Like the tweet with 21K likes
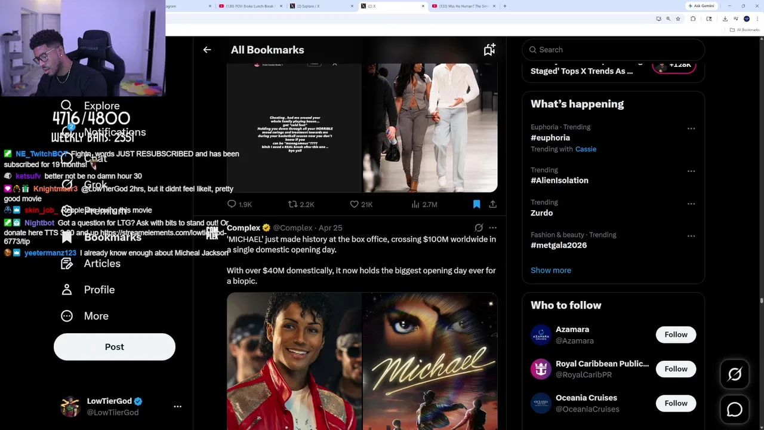Image resolution: width=764 pixels, height=430 pixels. pos(361,204)
